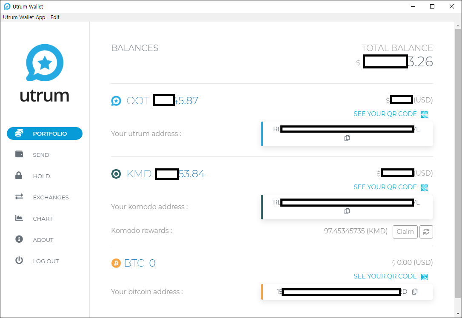Click the 'BALANCES' heading

click(135, 48)
